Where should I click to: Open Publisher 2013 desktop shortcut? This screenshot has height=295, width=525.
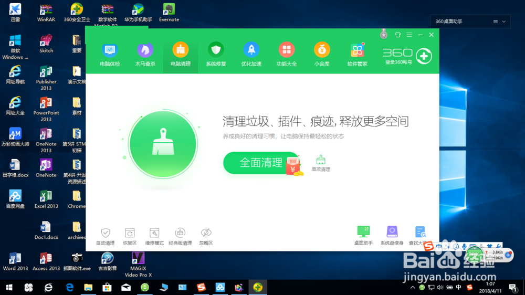coord(46,78)
